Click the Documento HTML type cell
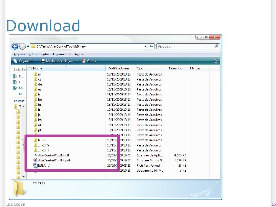276x207 pixels. coord(149,171)
